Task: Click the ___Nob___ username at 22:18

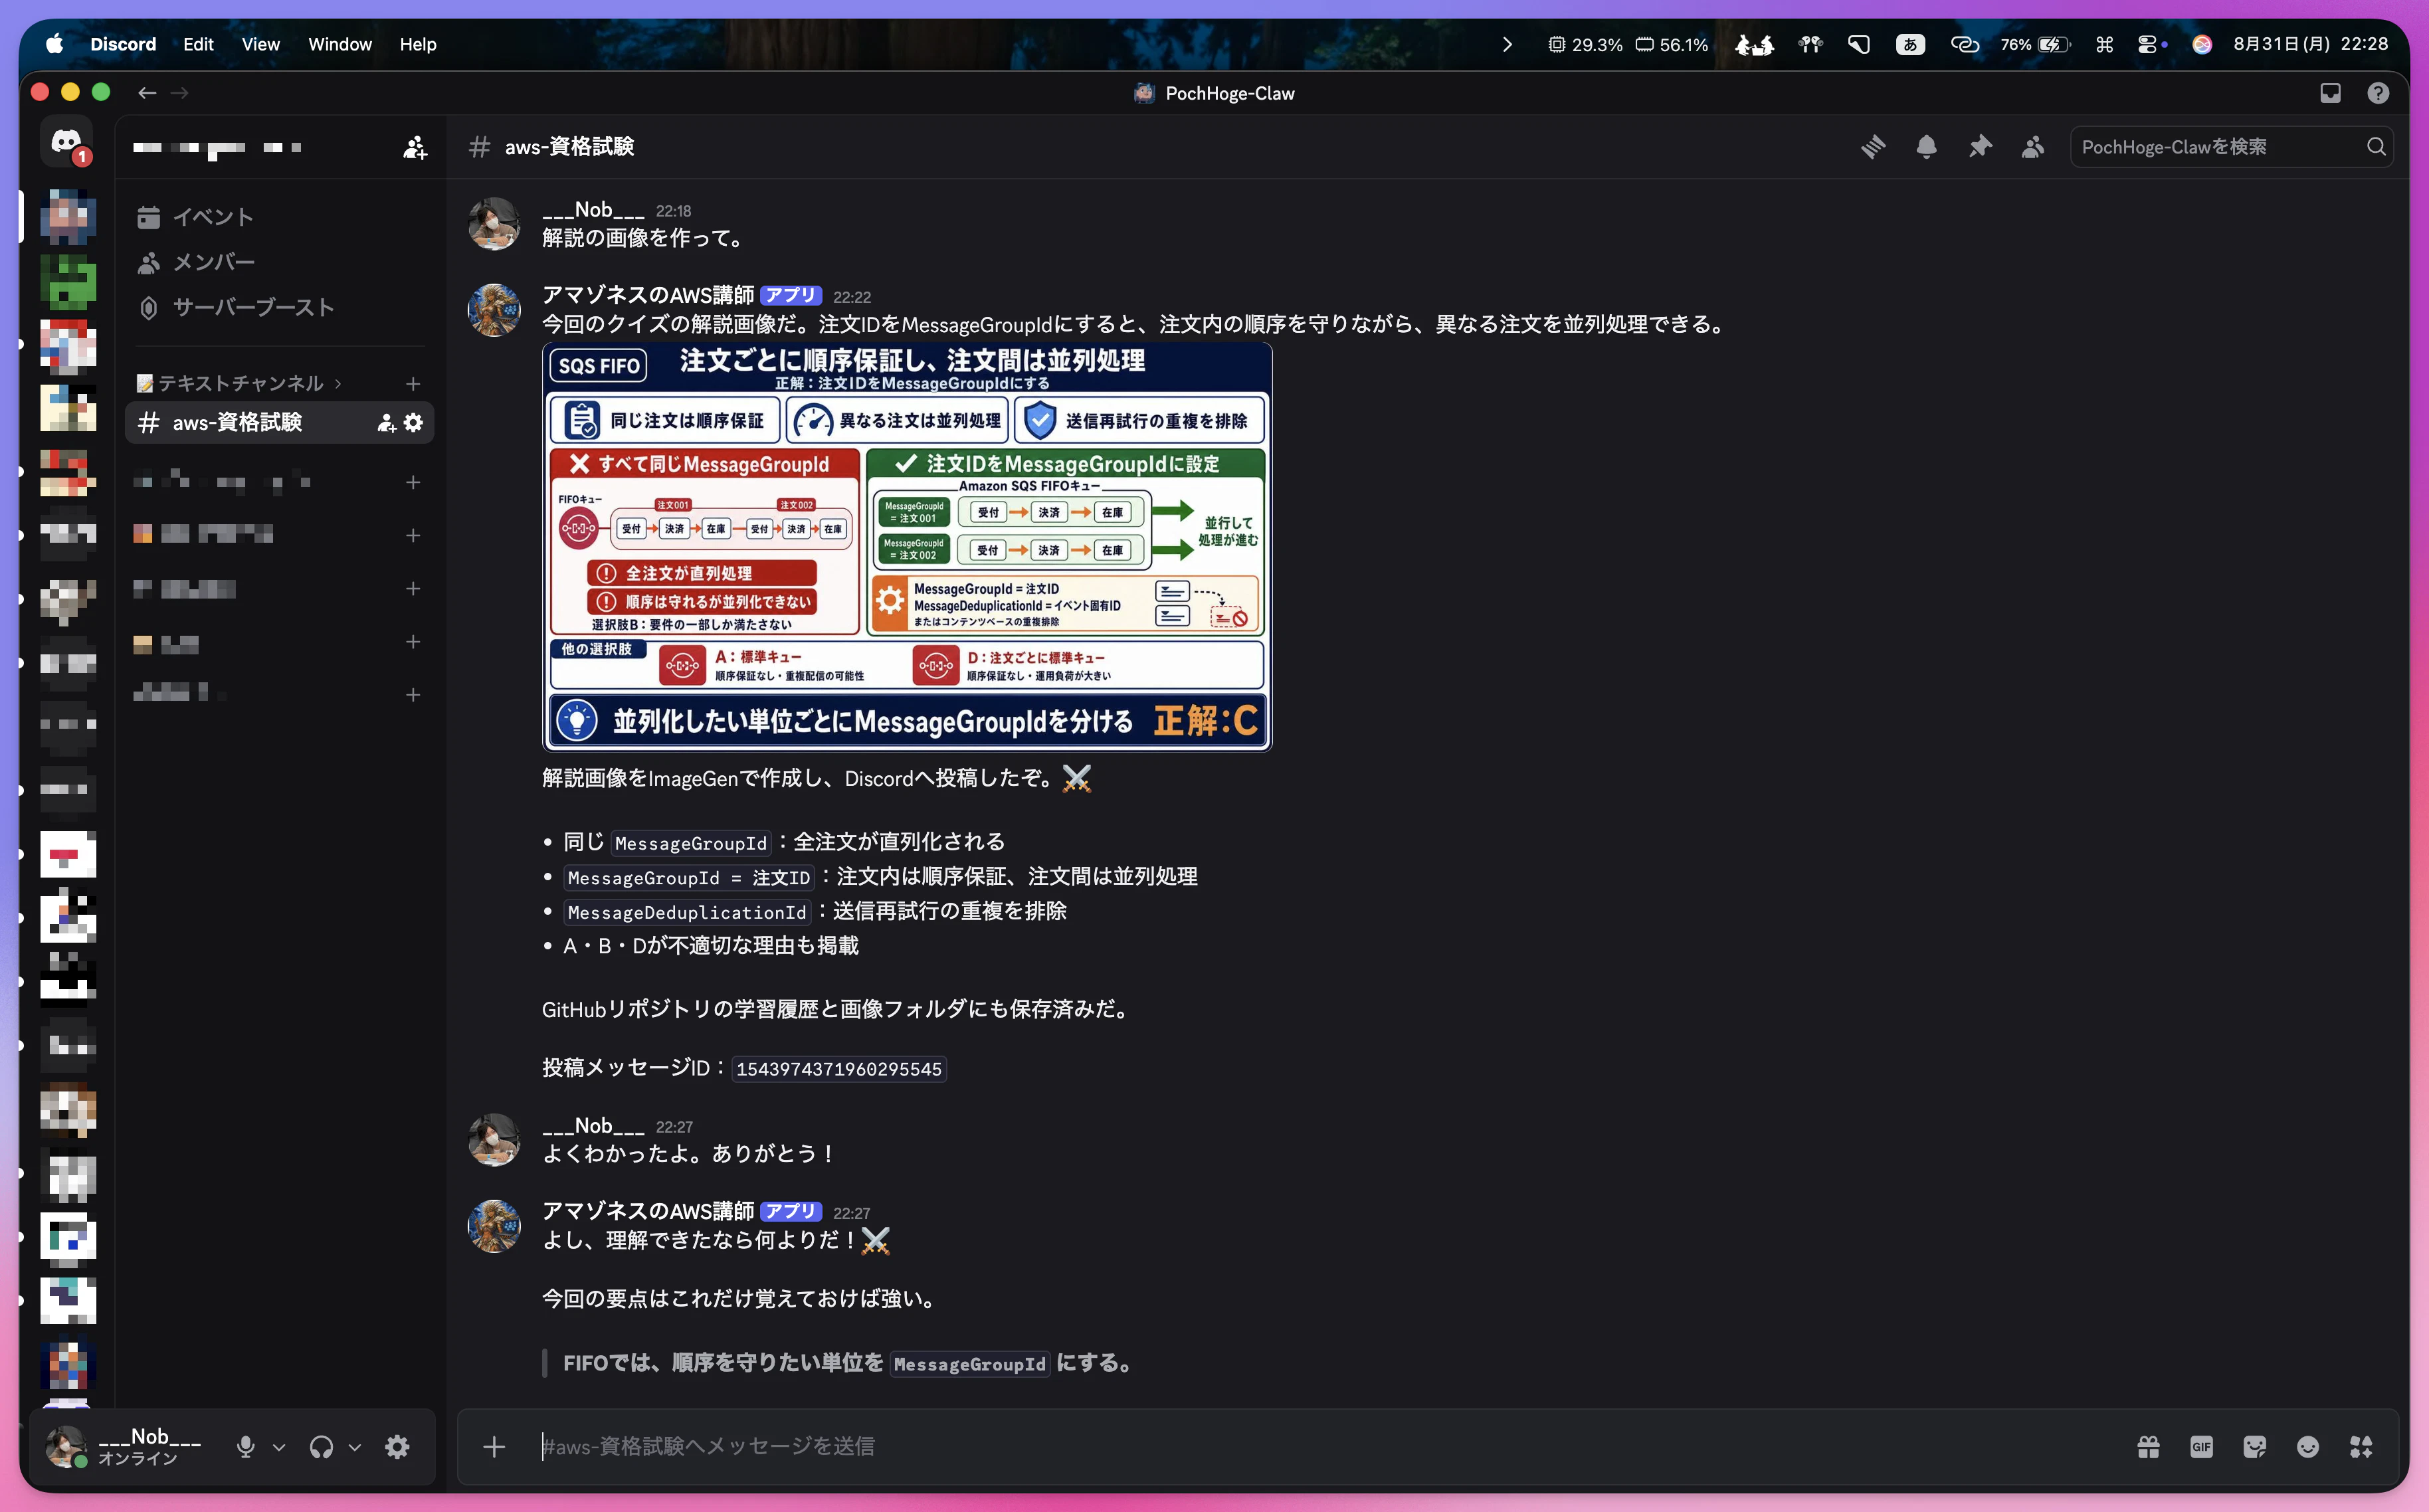Action: point(593,210)
